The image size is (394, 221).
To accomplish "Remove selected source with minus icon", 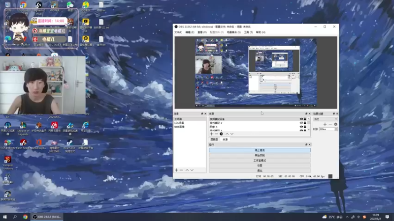I will tap(216, 134).
